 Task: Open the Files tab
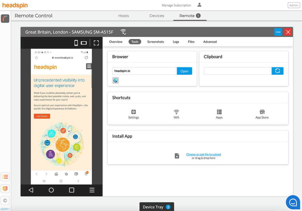[x=191, y=42]
